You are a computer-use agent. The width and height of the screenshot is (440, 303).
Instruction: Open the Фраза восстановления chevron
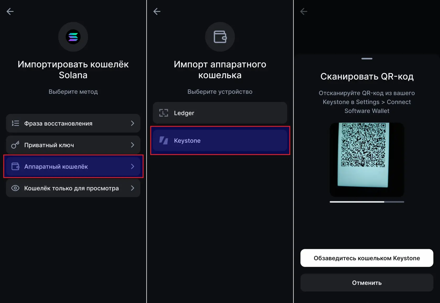tap(133, 123)
